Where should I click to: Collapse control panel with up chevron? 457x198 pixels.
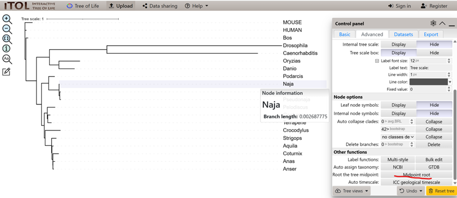pyautogui.click(x=442, y=24)
